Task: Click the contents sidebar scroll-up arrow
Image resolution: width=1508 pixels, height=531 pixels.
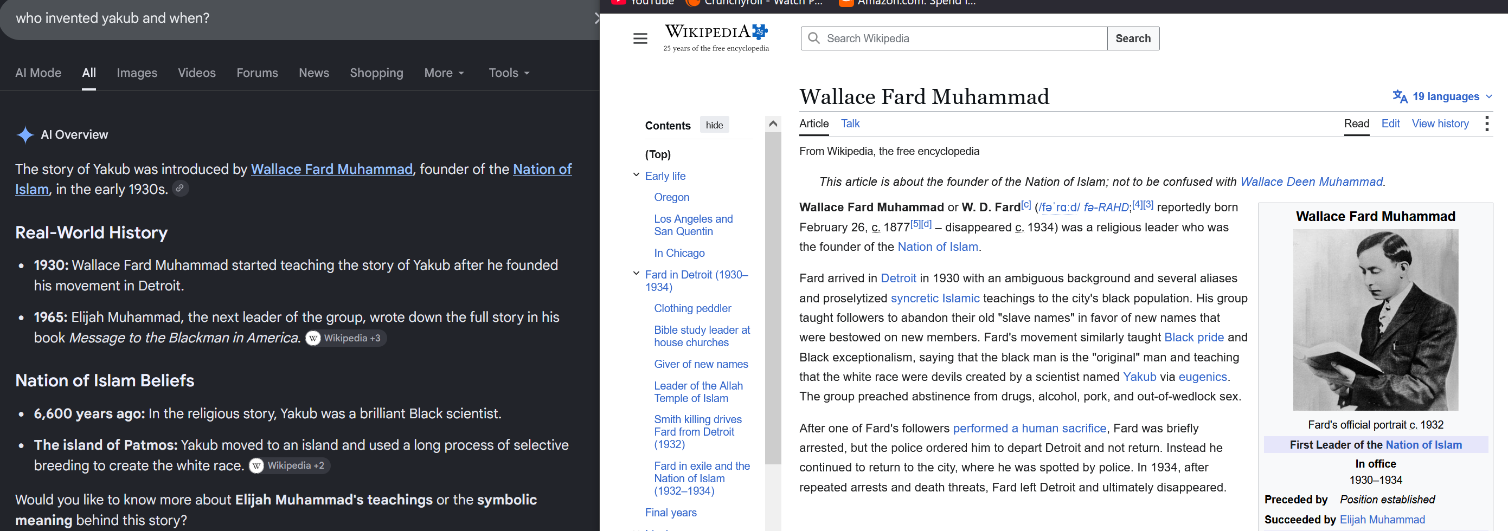Action: tap(773, 124)
